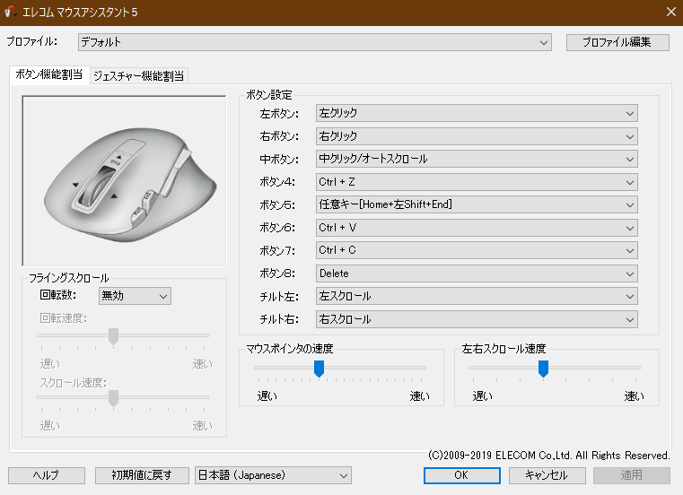Click the Elecom Mouse Assistant title bar icon
Image resolution: width=683 pixels, height=495 pixels.
[10, 12]
